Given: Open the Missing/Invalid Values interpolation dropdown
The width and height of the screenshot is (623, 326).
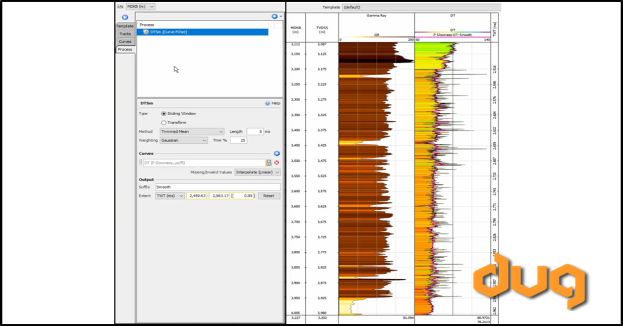Looking at the screenshot, I should (x=258, y=172).
